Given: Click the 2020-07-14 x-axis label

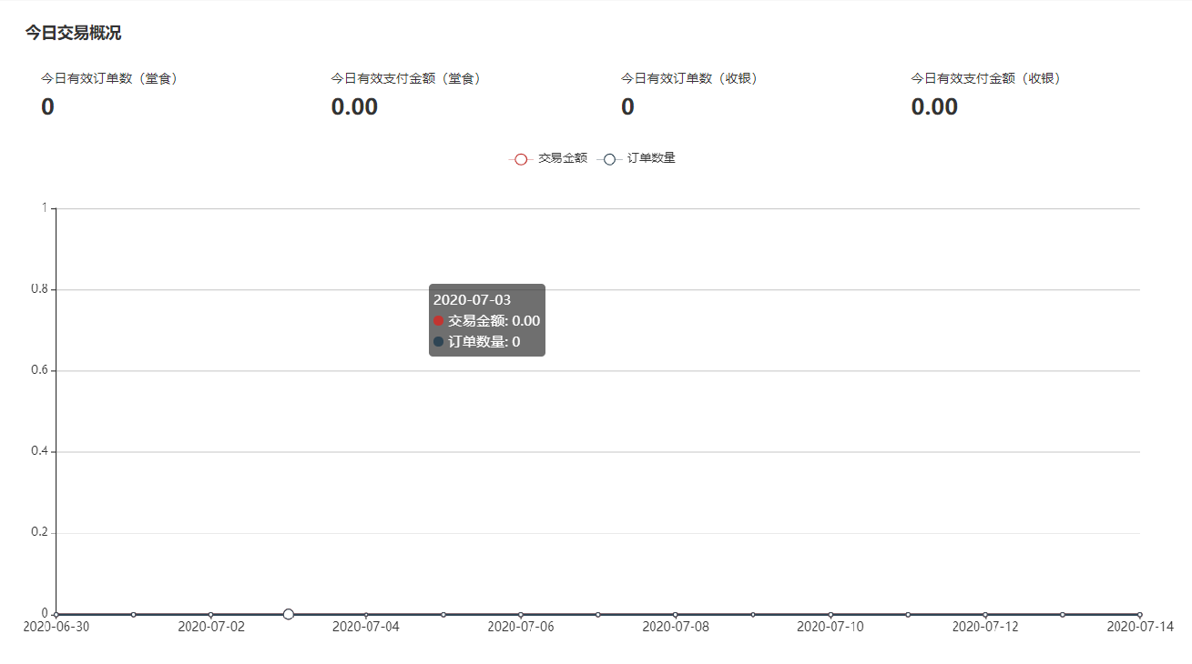Looking at the screenshot, I should pyautogui.click(x=1140, y=627).
